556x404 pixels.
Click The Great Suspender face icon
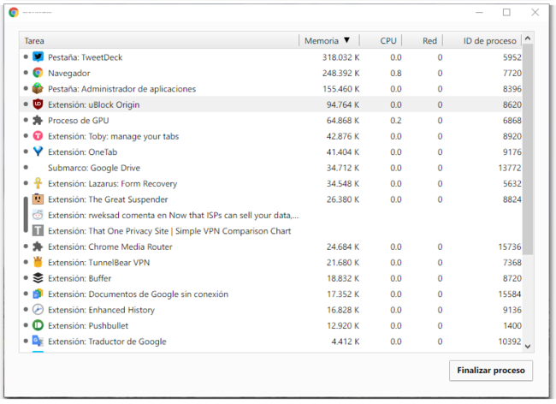pos(38,199)
